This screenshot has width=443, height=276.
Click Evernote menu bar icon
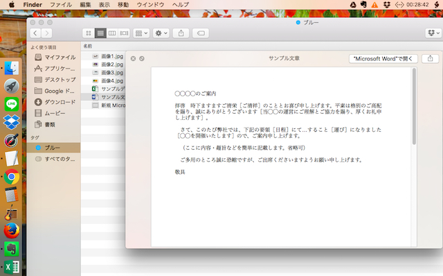point(363,5)
